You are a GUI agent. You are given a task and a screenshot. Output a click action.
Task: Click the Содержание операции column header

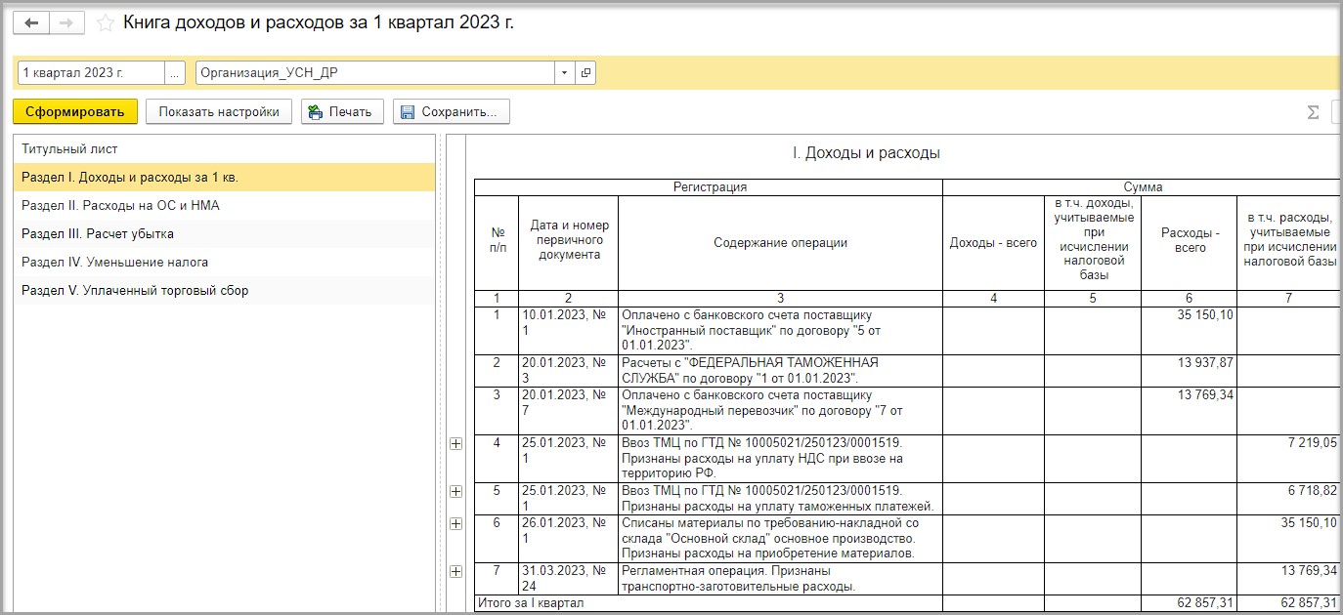[x=780, y=243]
